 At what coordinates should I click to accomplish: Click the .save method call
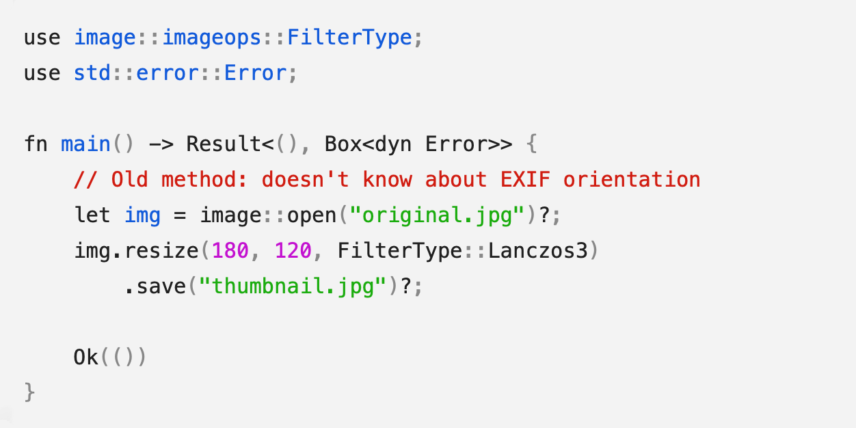point(155,286)
